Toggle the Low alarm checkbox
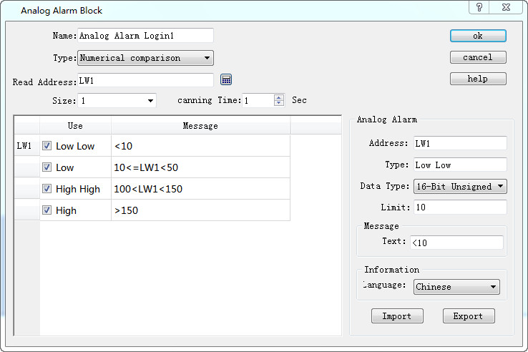 [x=47, y=167]
